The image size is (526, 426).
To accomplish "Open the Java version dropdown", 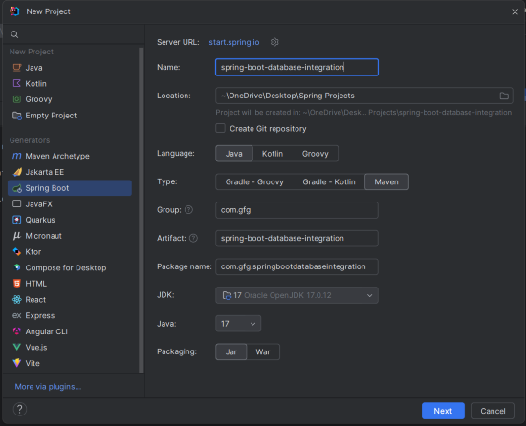I will pos(238,324).
